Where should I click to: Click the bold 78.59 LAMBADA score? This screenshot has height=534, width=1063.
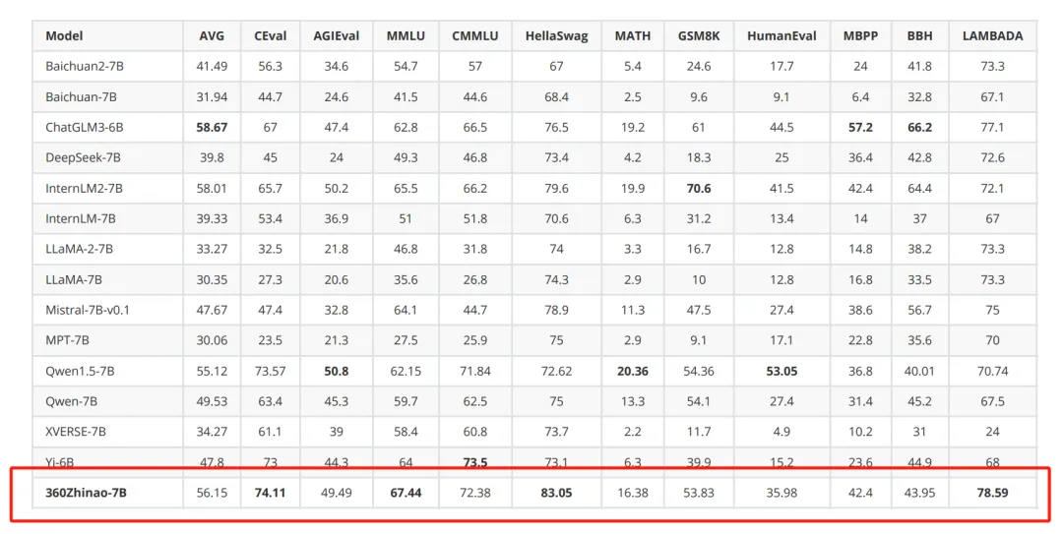pyautogui.click(x=992, y=493)
